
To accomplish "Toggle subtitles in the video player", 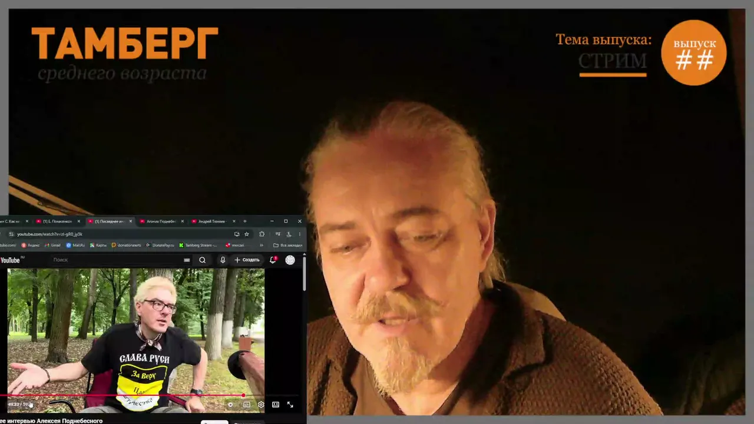I will pyautogui.click(x=246, y=405).
